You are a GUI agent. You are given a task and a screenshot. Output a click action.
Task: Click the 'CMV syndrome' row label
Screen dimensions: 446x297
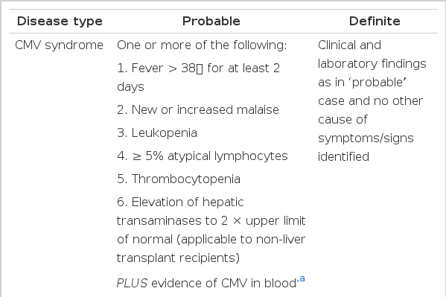pyautogui.click(x=59, y=45)
